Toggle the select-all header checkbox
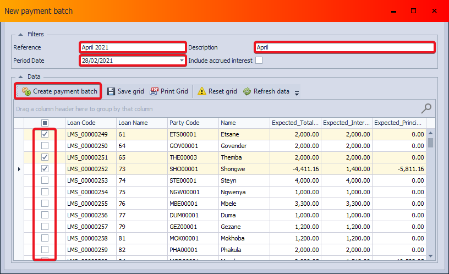The height and width of the screenshot is (274, 449). [45, 123]
